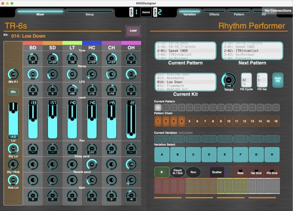Toggle the Now switch
Screen dimensions: 293x211
(x=240, y=172)
